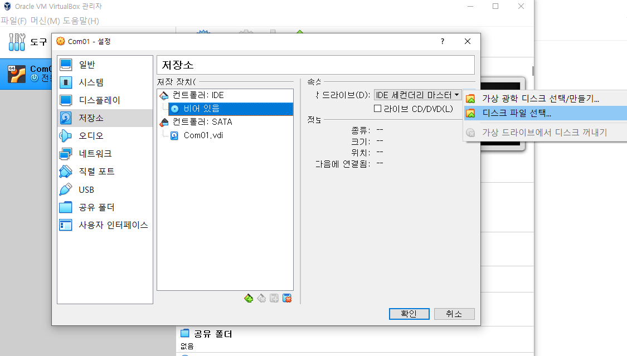
Task: Remove the selected storage attachment icon
Action: [x=287, y=299]
